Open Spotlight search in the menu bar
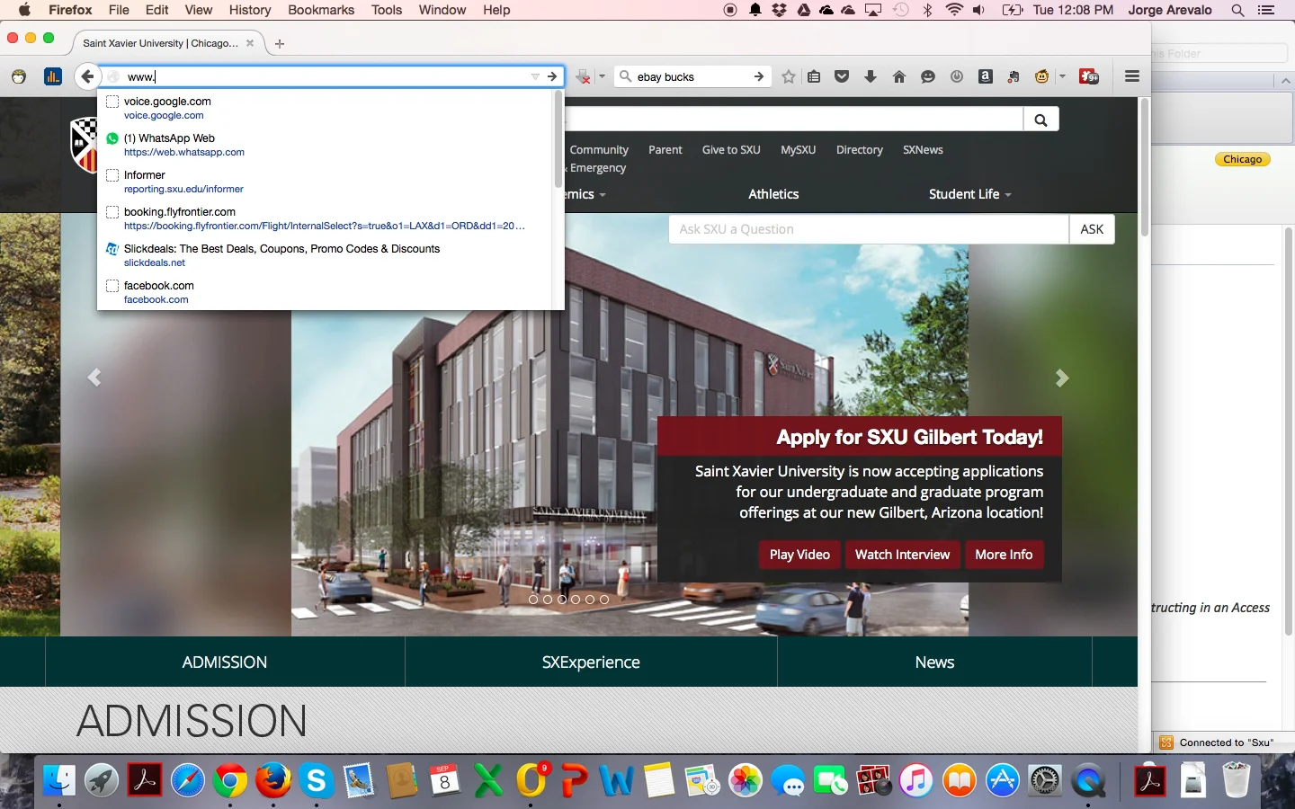1295x809 pixels. 1237,10
